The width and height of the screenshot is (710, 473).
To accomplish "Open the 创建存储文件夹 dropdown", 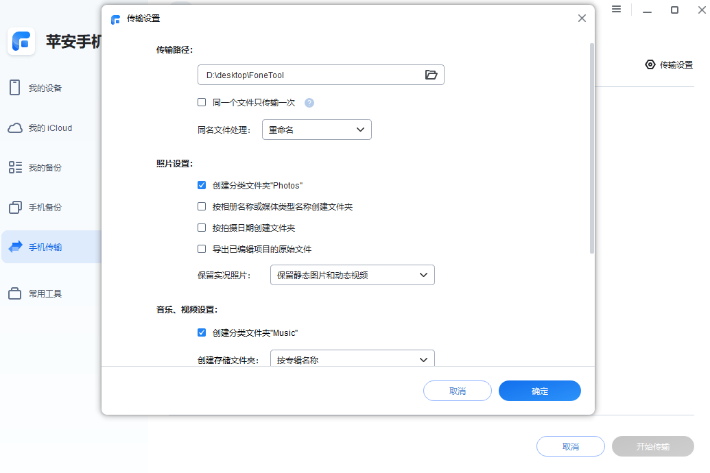I will click(x=352, y=359).
